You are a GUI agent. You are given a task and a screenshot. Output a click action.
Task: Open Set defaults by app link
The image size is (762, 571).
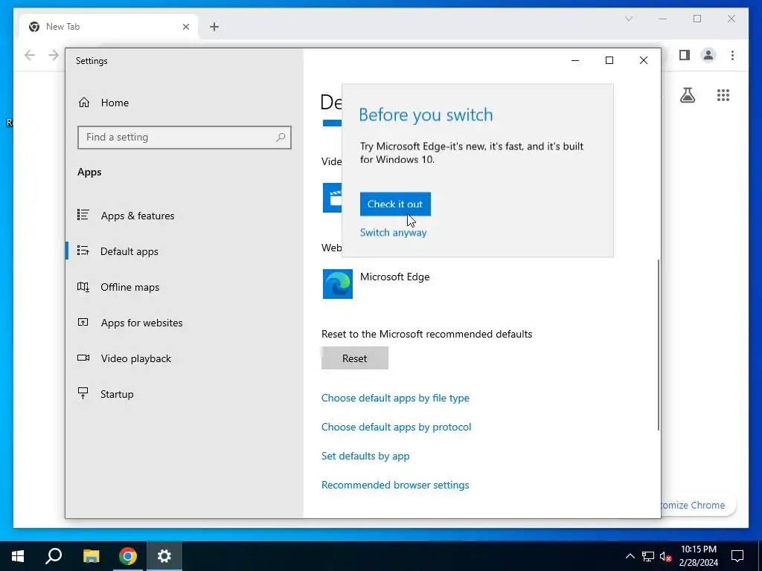coord(365,456)
